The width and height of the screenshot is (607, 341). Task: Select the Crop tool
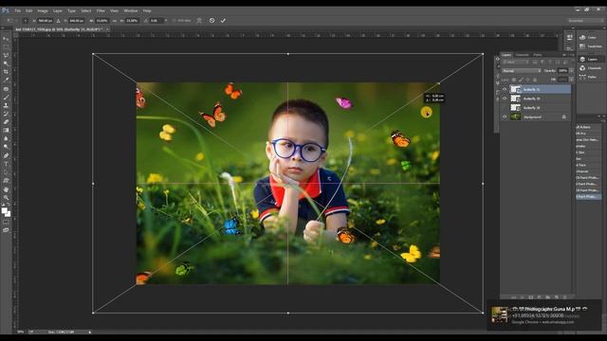point(6,71)
